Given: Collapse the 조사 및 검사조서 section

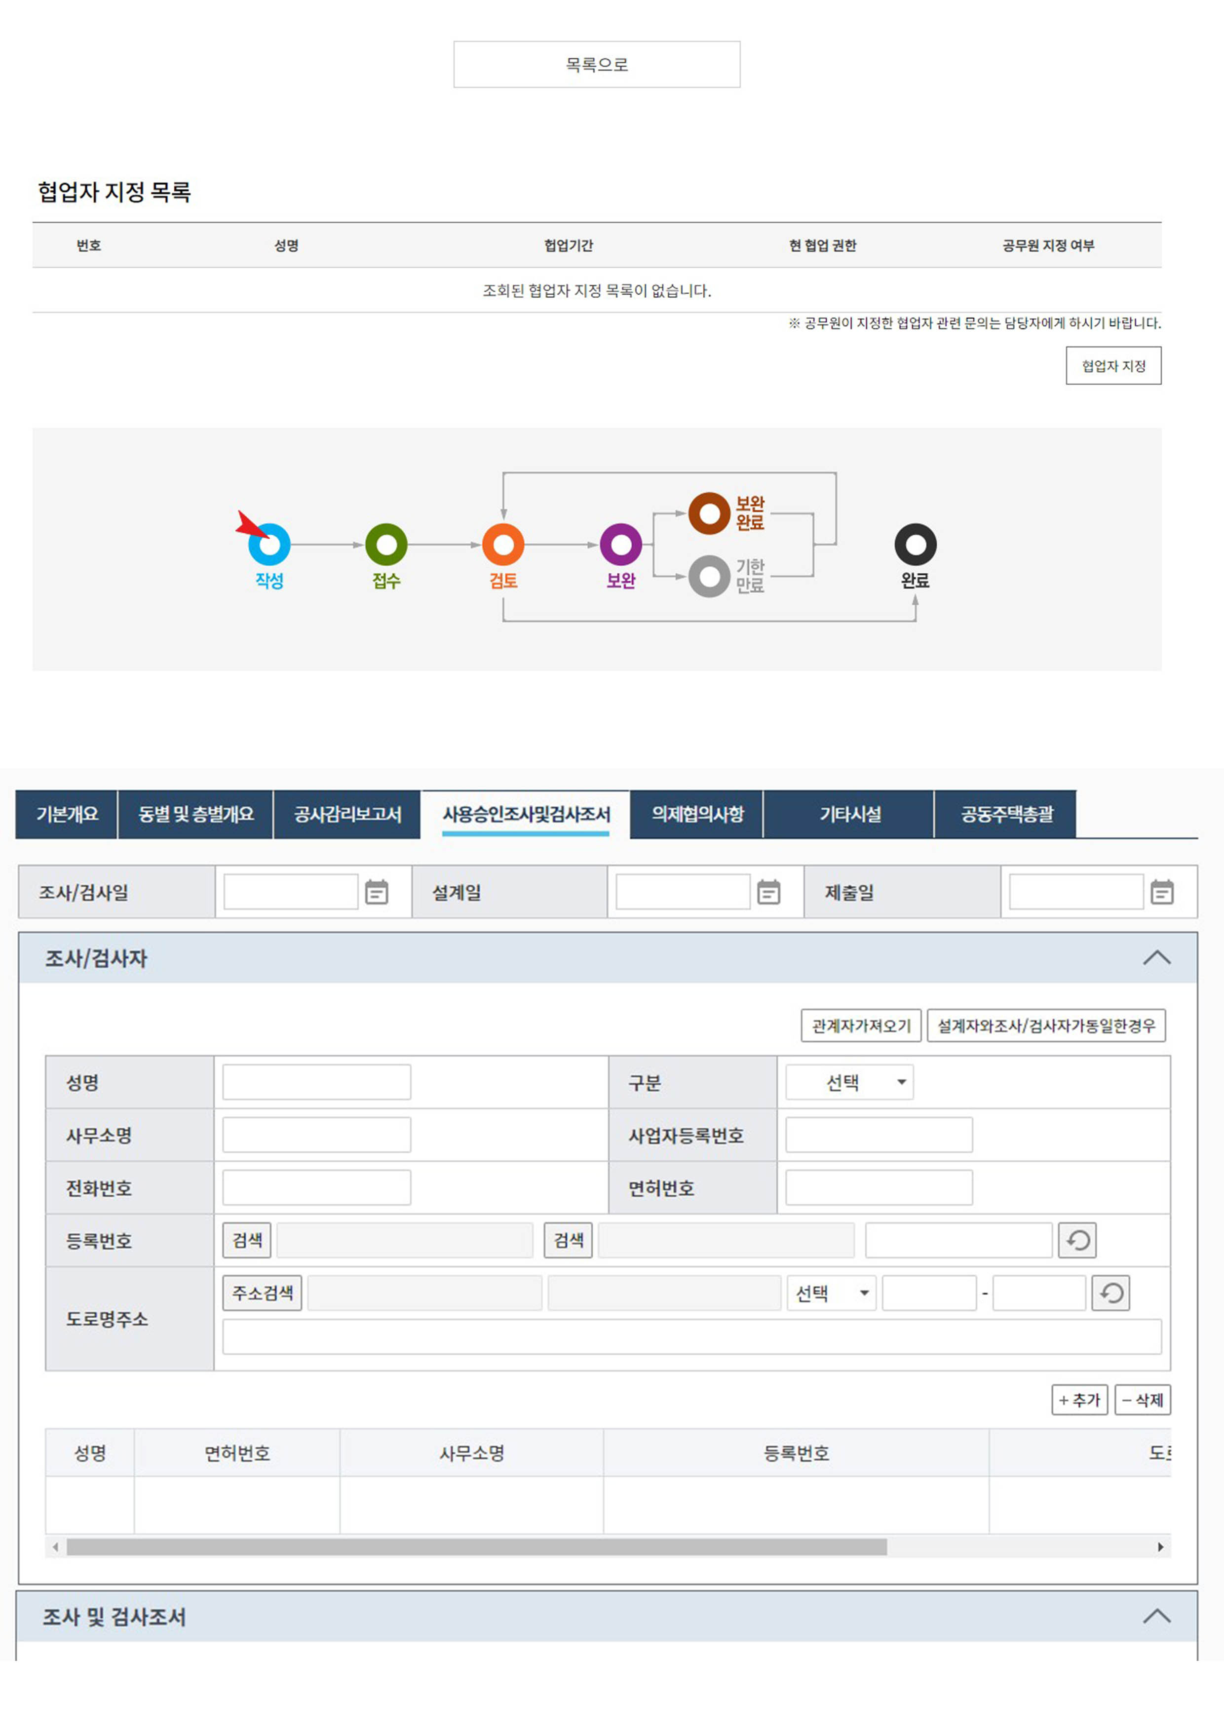Looking at the screenshot, I should (1156, 1616).
